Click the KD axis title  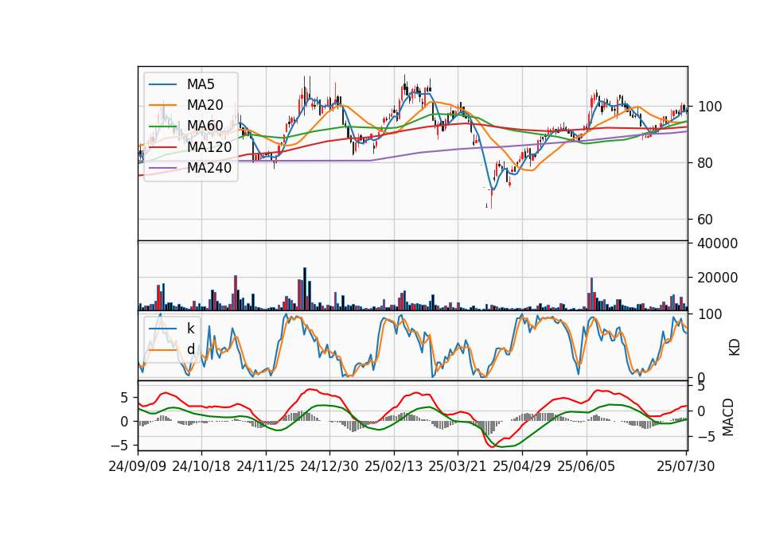[735, 348]
